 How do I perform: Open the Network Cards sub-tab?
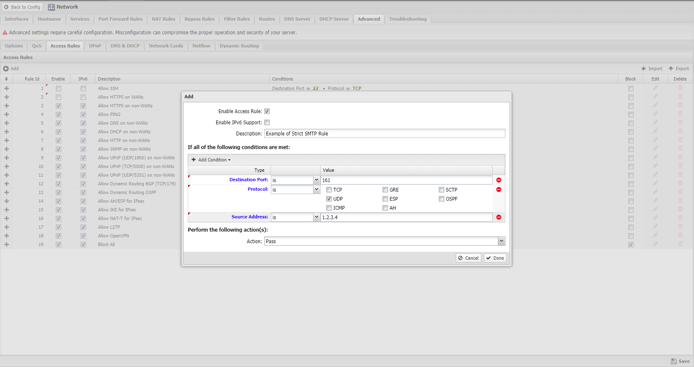click(x=166, y=46)
